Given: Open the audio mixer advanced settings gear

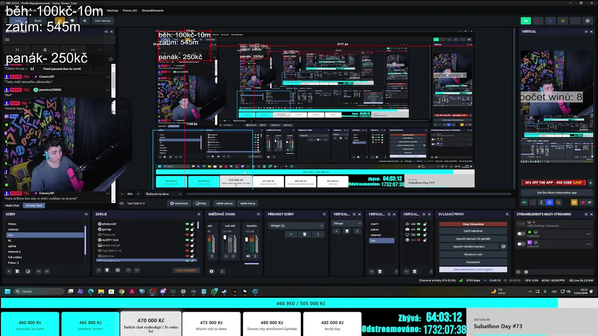Looking at the screenshot, I should [x=211, y=271].
